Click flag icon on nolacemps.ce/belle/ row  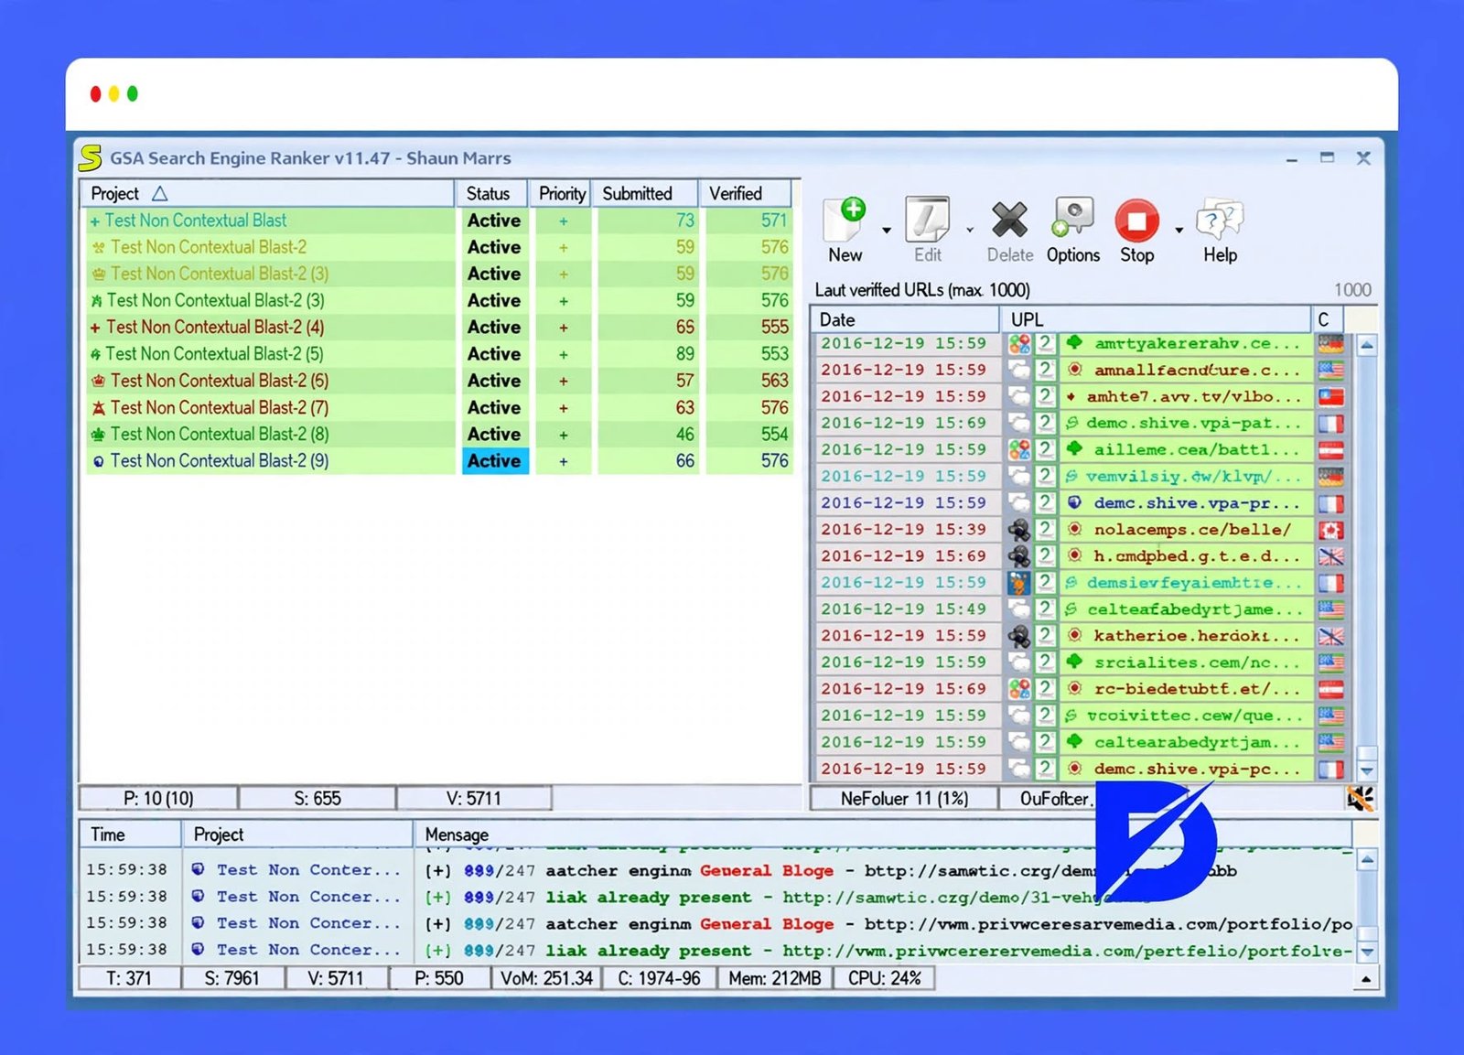click(x=1330, y=529)
